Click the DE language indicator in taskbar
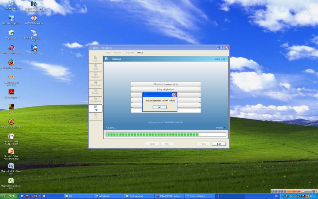 [x=276, y=196]
